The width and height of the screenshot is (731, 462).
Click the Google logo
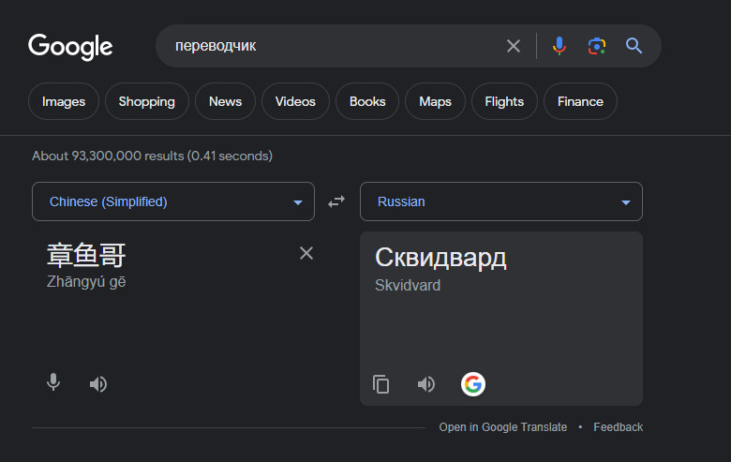pyautogui.click(x=70, y=46)
